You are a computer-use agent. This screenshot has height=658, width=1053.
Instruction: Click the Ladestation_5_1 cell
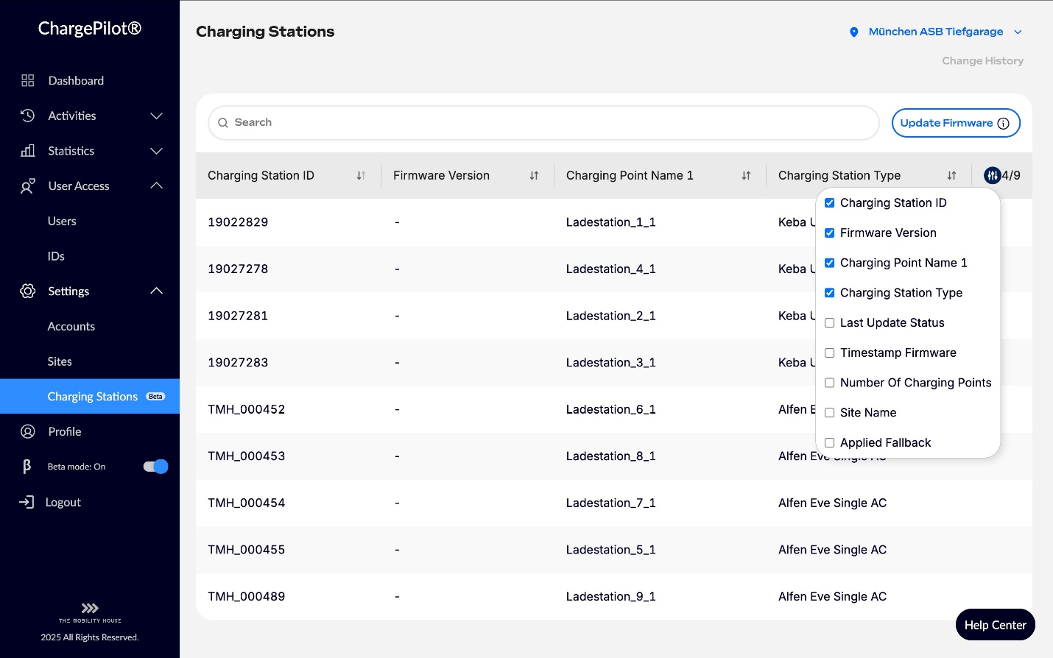(610, 550)
